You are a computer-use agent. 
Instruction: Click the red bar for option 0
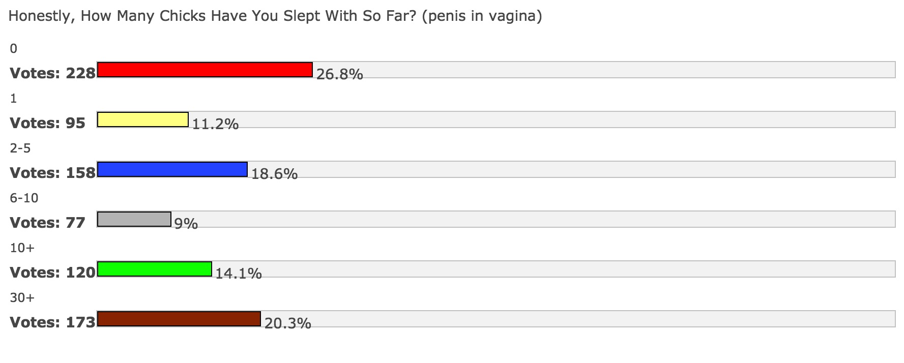[x=205, y=70]
